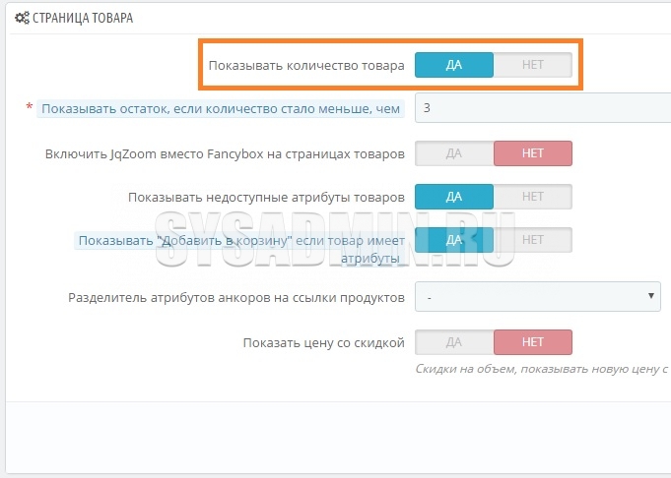Keep JqZoom disabled with the НЕТ option
Screen dimensions: 671x478
tap(533, 153)
